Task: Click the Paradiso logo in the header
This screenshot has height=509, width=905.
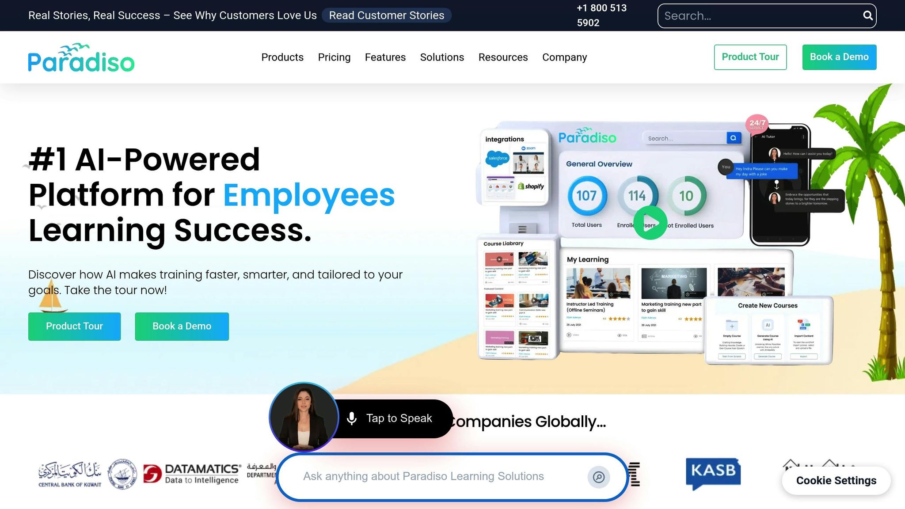Action: [81, 58]
